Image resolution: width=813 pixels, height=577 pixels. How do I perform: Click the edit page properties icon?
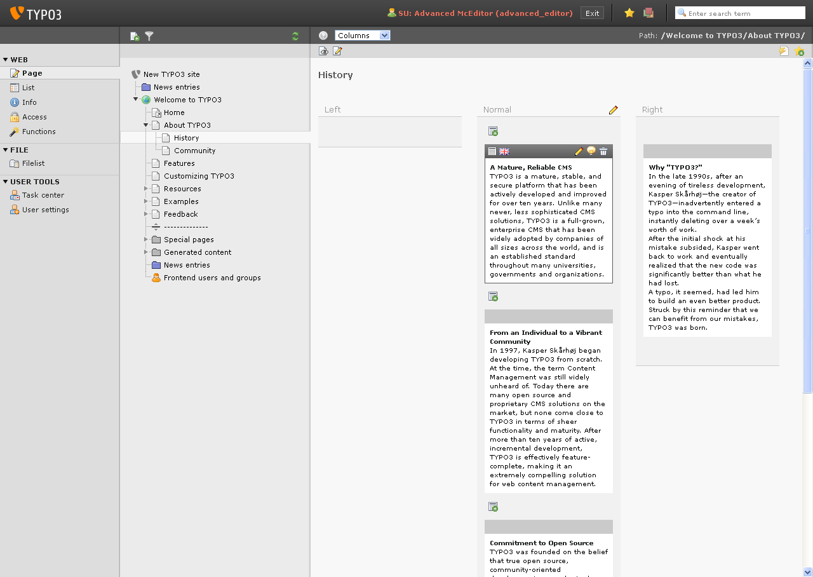(x=337, y=51)
